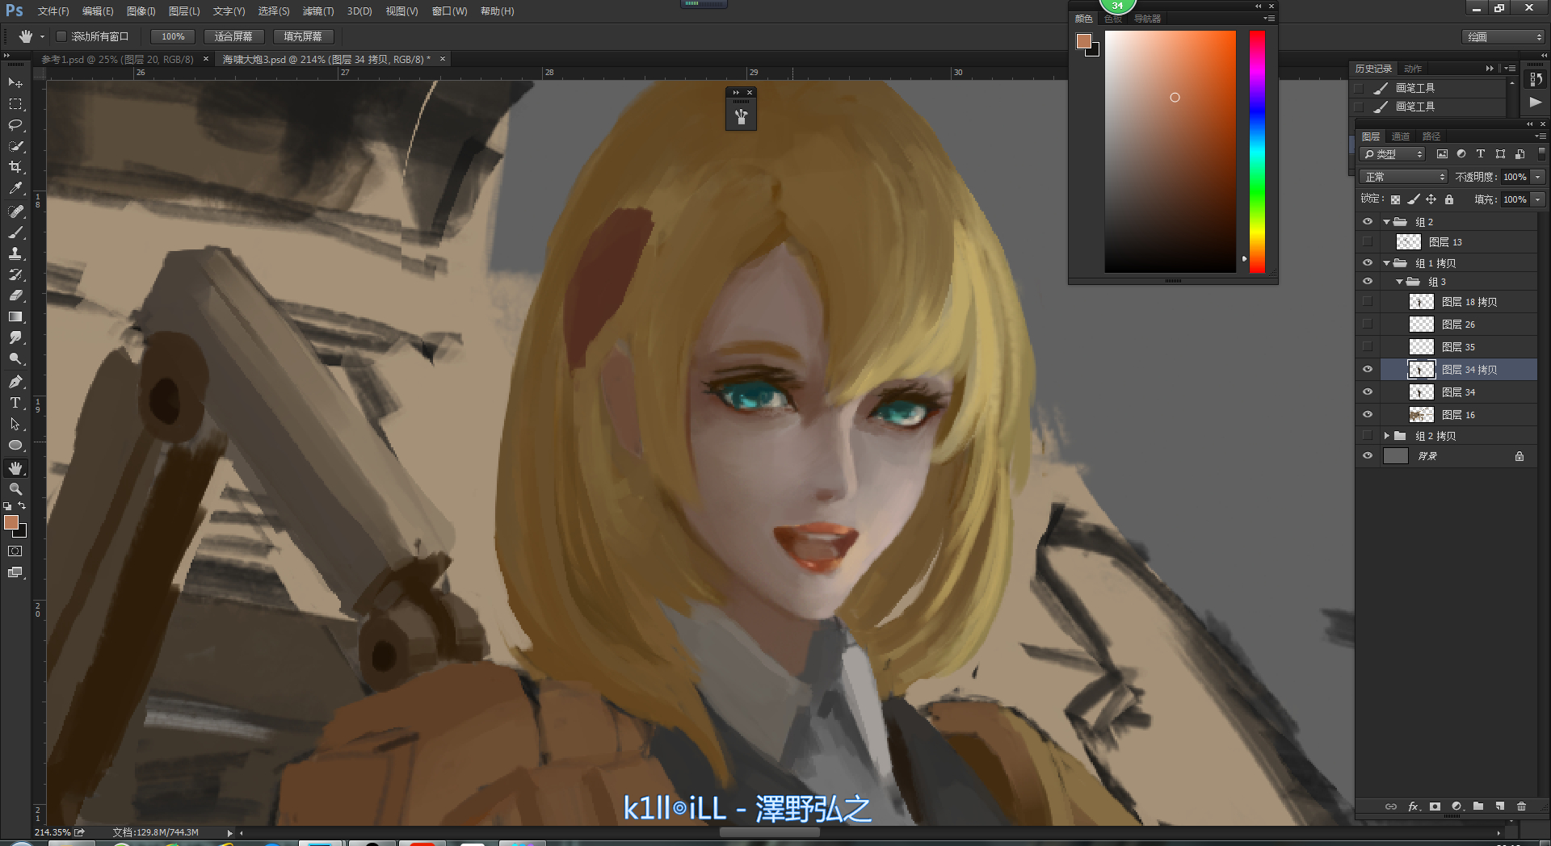
Task: Switch to 参考1.psd document tab
Action: (117, 60)
